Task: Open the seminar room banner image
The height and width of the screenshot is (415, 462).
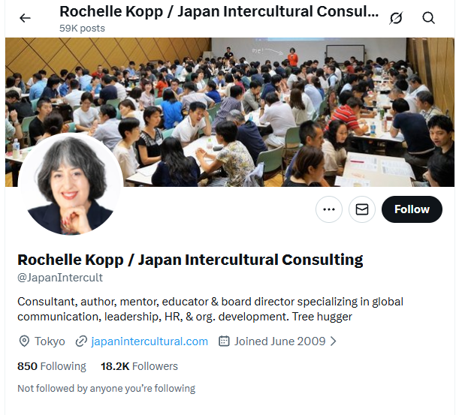Action: coord(230,112)
